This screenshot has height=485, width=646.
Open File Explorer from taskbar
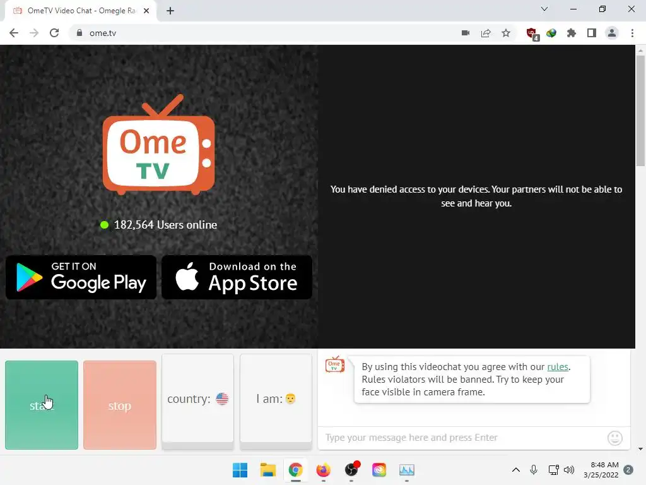click(x=267, y=470)
